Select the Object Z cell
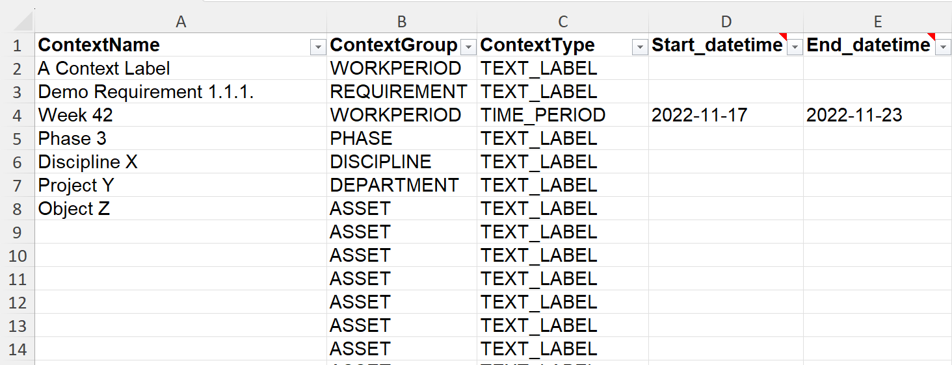 74,209
